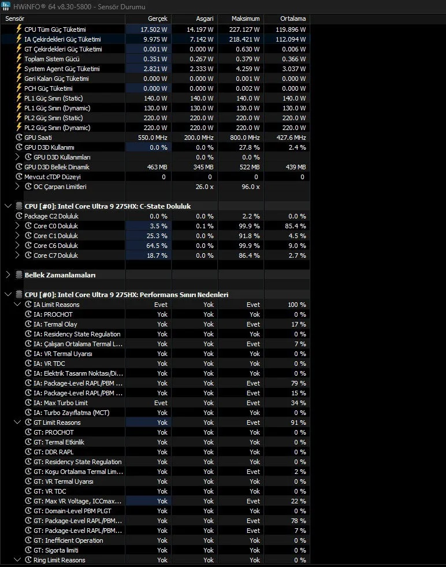Expand Core C0 Doluluk row

(x=17, y=225)
